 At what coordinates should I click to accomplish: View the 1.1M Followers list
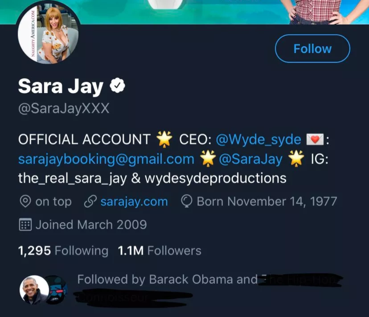159,251
